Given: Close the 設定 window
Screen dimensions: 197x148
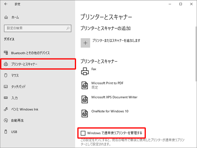Looking at the screenshot, I should [191, 4].
